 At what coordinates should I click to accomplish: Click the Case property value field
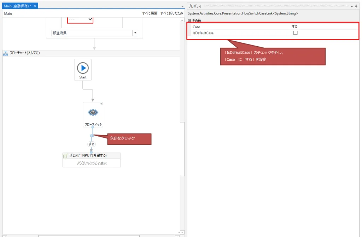pyautogui.click(x=318, y=27)
